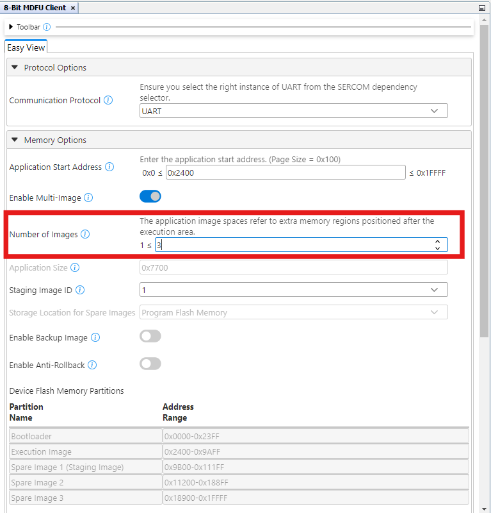Select the Easy View tab

click(26, 48)
